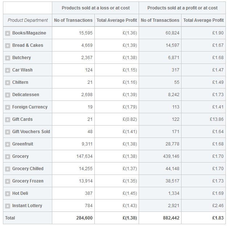228x226 pixels.
Task: Click plus icon for Gift Vouchers Sold
Action: (8, 132)
